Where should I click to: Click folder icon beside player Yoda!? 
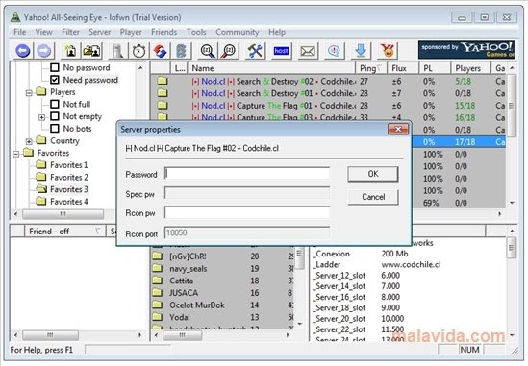pyautogui.click(x=157, y=317)
